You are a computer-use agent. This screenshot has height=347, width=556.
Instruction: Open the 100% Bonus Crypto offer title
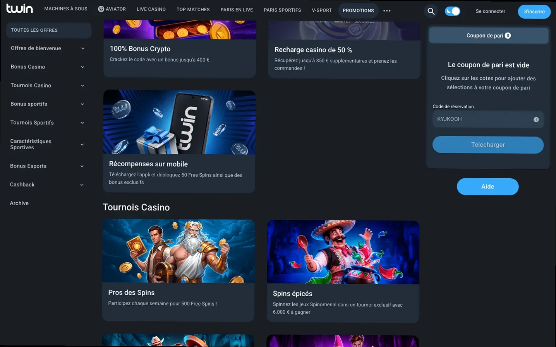click(x=140, y=49)
